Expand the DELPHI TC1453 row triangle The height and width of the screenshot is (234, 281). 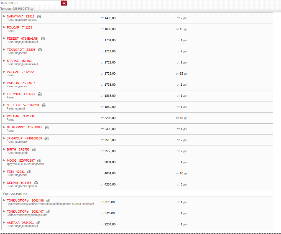click(x=4, y=183)
